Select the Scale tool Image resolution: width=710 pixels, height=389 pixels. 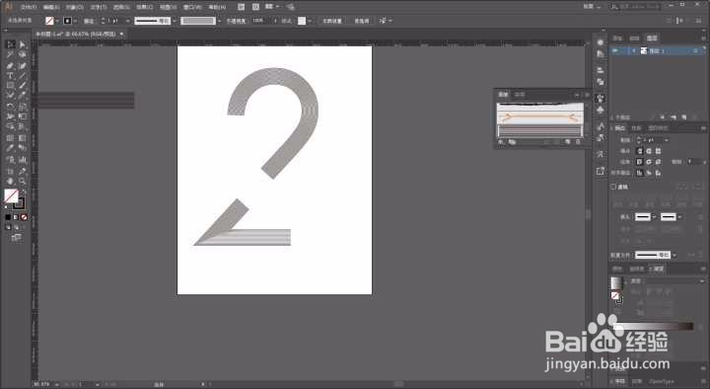click(x=23, y=107)
